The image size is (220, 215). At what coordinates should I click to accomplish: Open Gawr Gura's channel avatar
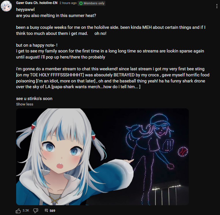[6, 6]
